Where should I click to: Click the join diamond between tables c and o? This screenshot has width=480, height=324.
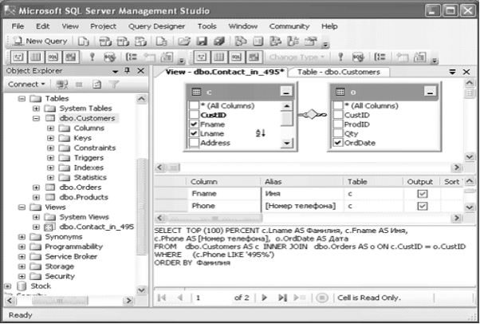pos(311,115)
